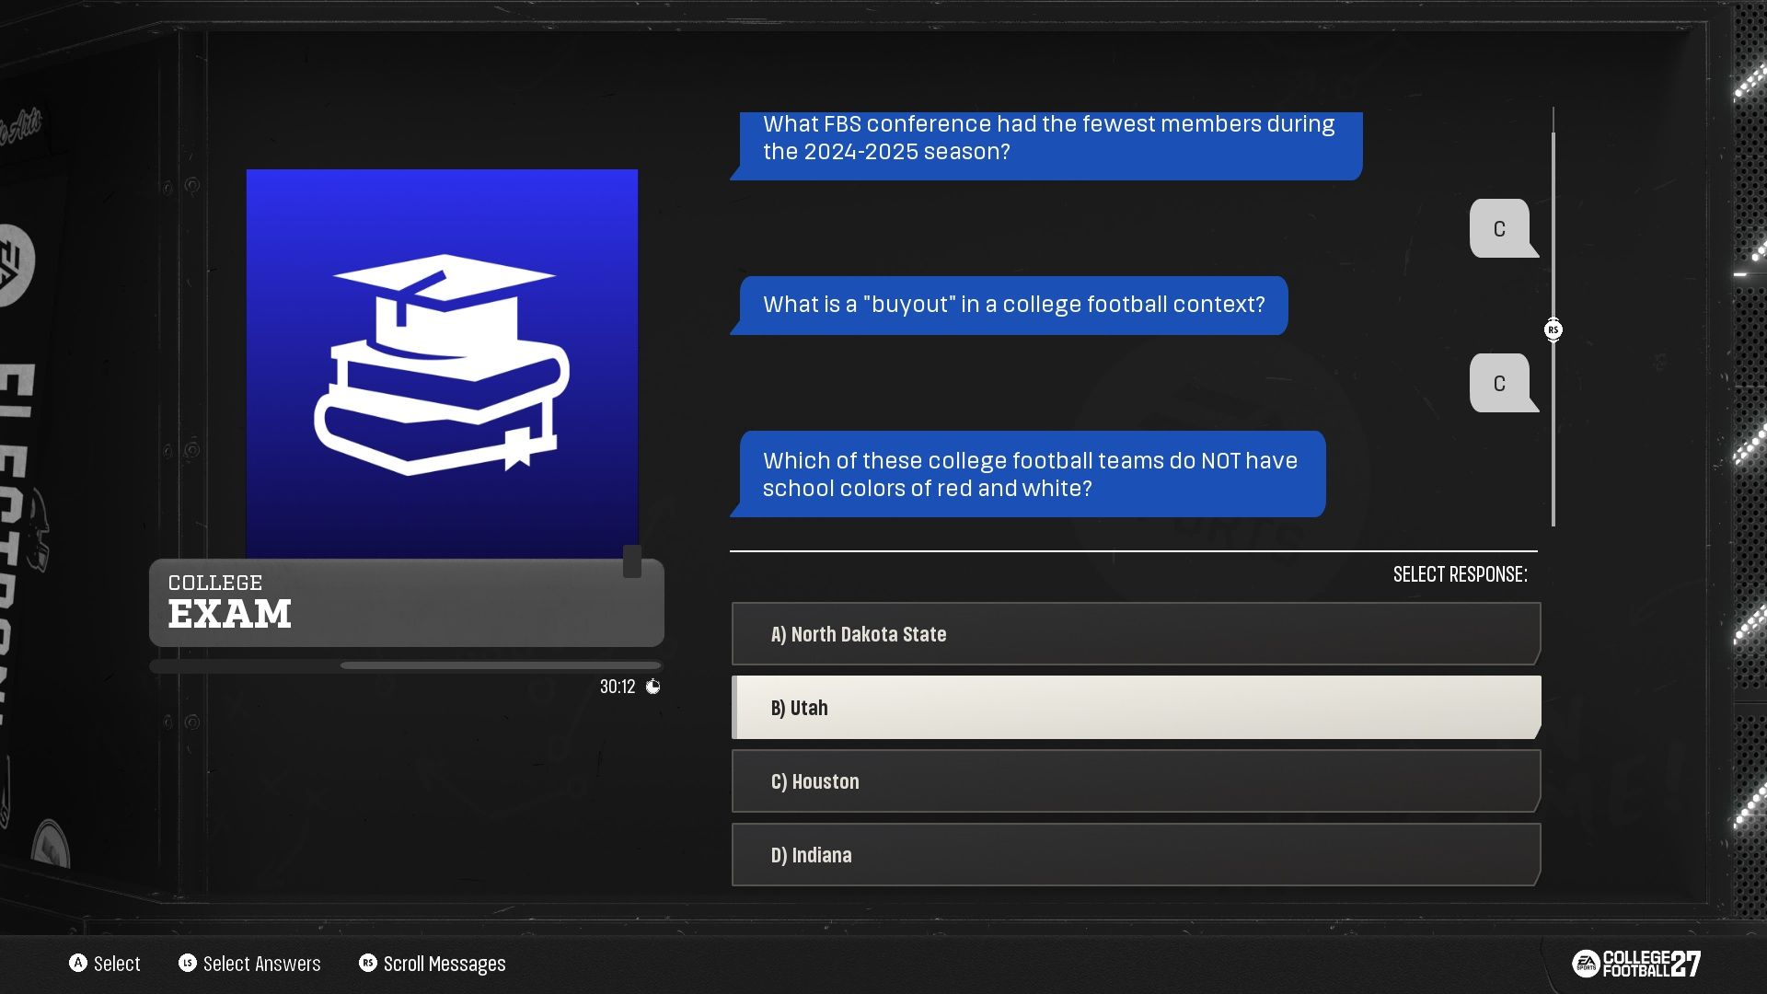Click the graduation cap and books icon
The image size is (1767, 994).
[442, 364]
